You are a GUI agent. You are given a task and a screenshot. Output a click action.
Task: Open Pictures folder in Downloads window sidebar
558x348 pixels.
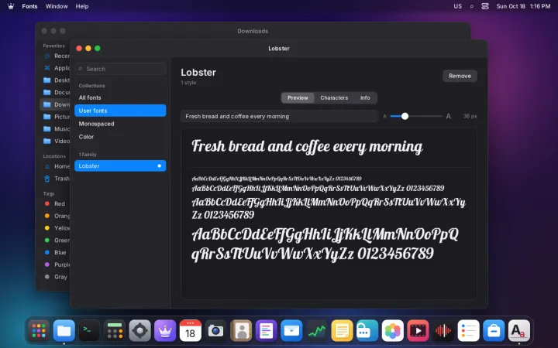(x=56, y=117)
